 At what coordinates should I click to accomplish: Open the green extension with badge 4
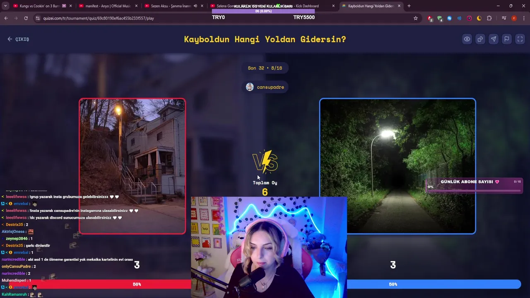pos(440,18)
